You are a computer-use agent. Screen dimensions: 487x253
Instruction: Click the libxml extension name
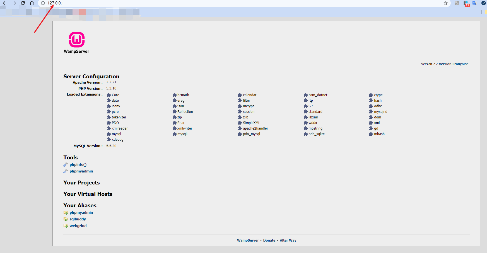point(313,117)
